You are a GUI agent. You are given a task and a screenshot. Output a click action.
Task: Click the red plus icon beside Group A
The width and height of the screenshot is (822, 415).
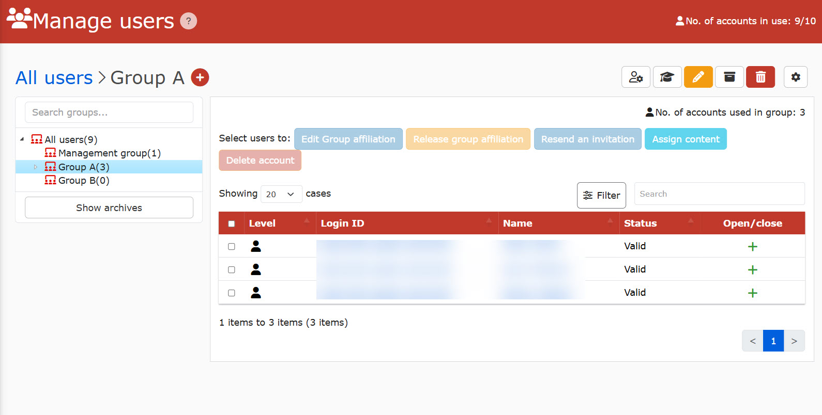click(200, 77)
